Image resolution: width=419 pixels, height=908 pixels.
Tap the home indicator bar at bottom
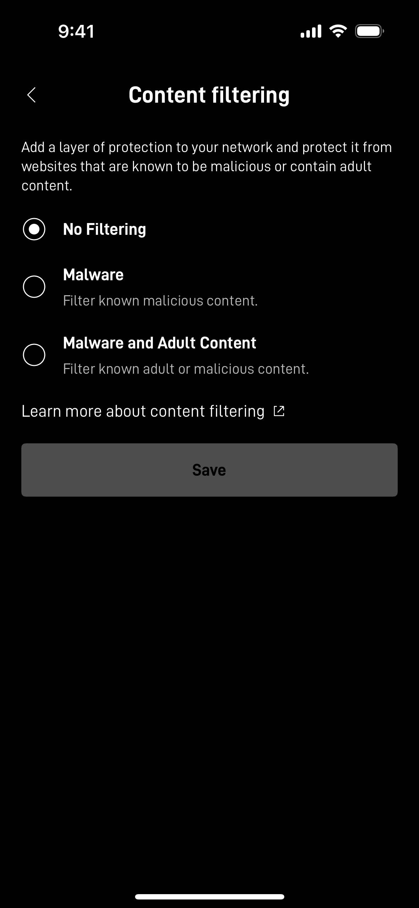(209, 897)
